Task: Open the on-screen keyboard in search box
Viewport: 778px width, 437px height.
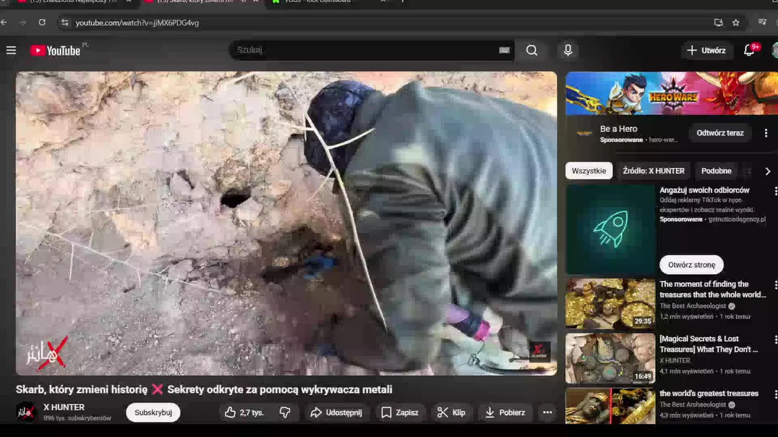Action: [x=504, y=50]
